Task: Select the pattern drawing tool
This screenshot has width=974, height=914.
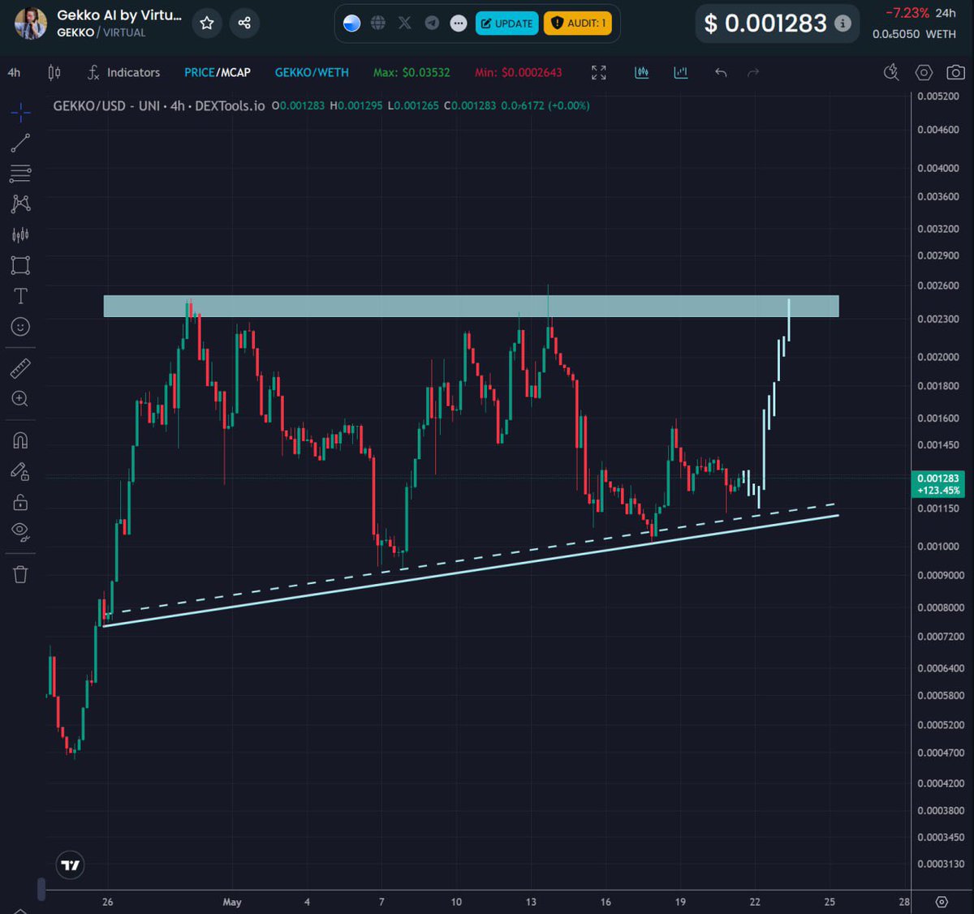Action: pyautogui.click(x=20, y=204)
